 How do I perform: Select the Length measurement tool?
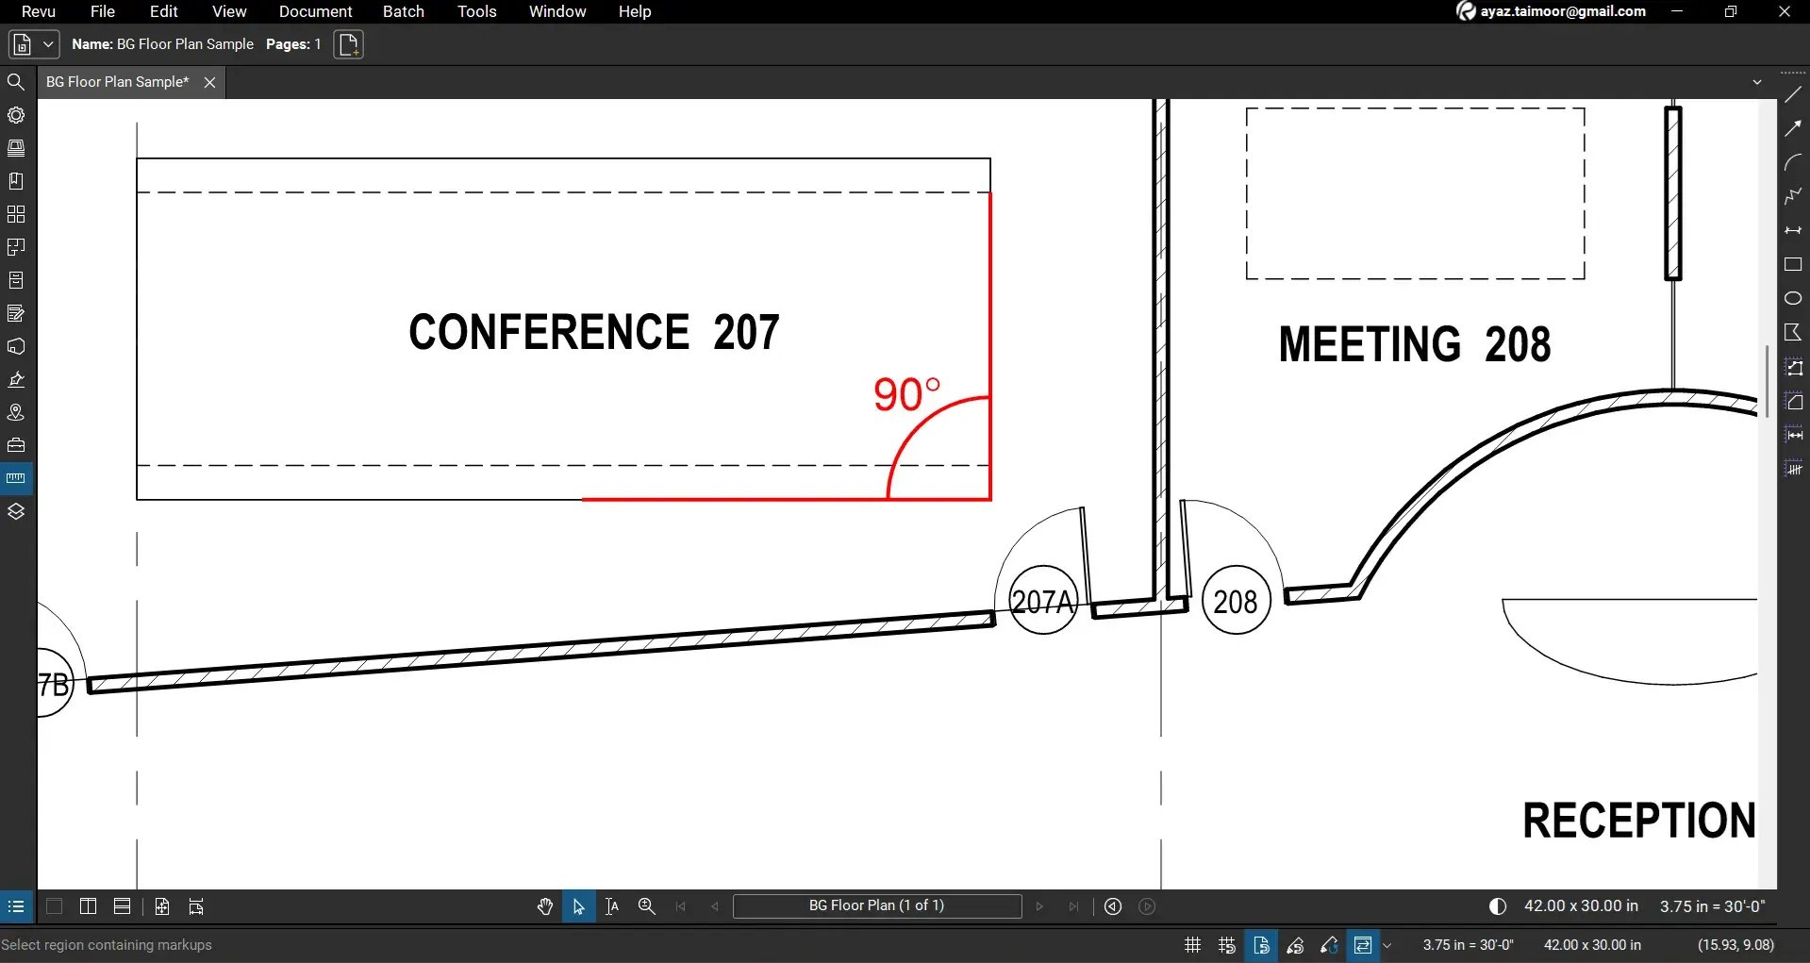tap(1794, 435)
